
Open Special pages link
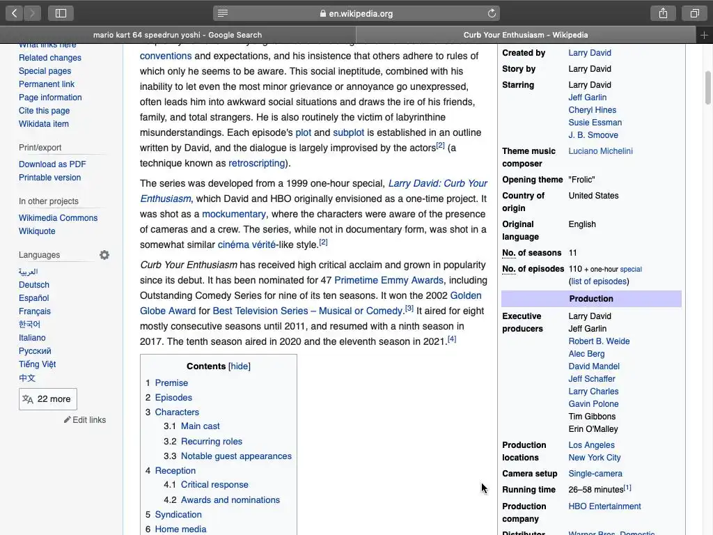(x=45, y=71)
